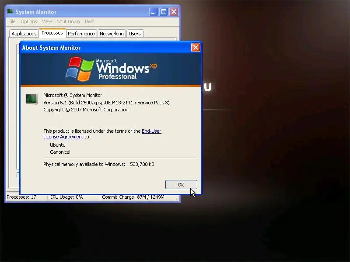Viewport: 350px width, 262px height.
Task: Click the Windows XP flag logo
Action: coord(80,69)
